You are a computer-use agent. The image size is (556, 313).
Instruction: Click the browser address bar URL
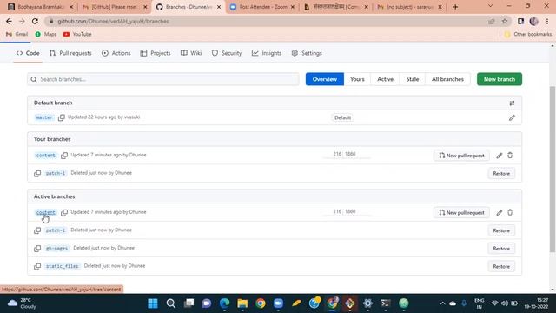coord(113,21)
